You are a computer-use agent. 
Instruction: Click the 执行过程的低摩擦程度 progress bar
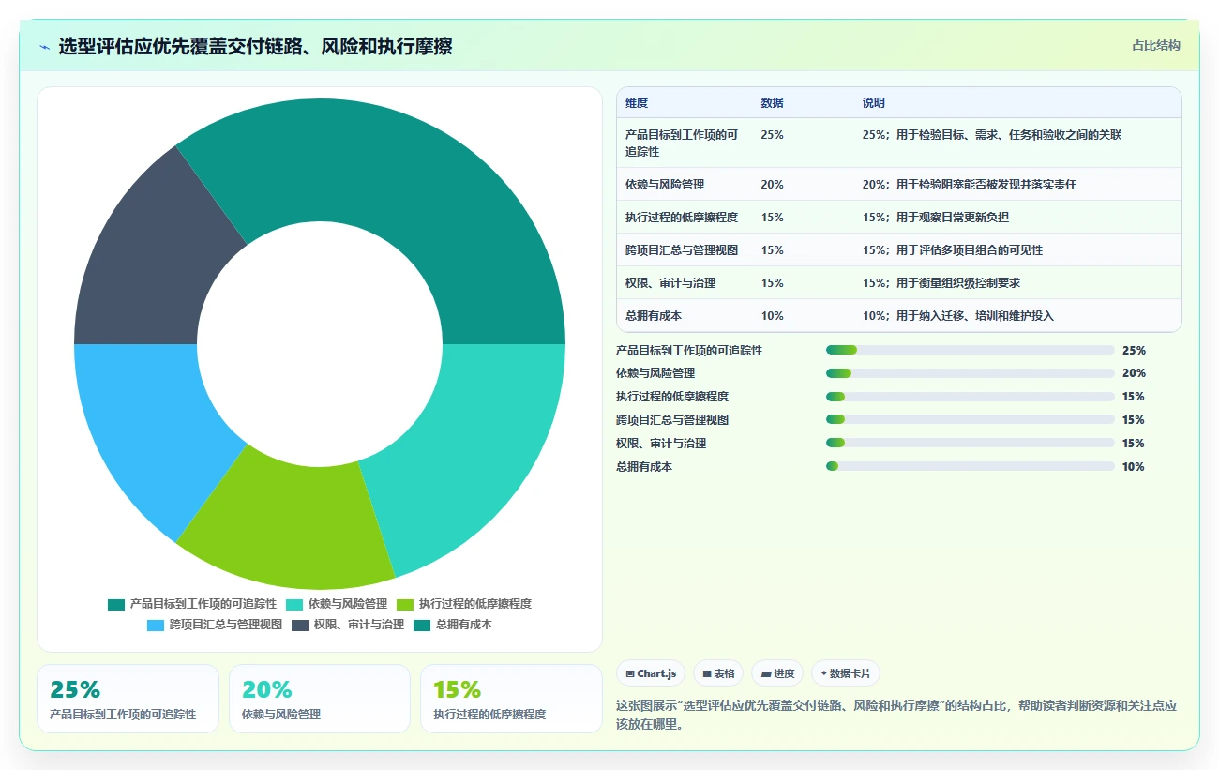[971, 397]
